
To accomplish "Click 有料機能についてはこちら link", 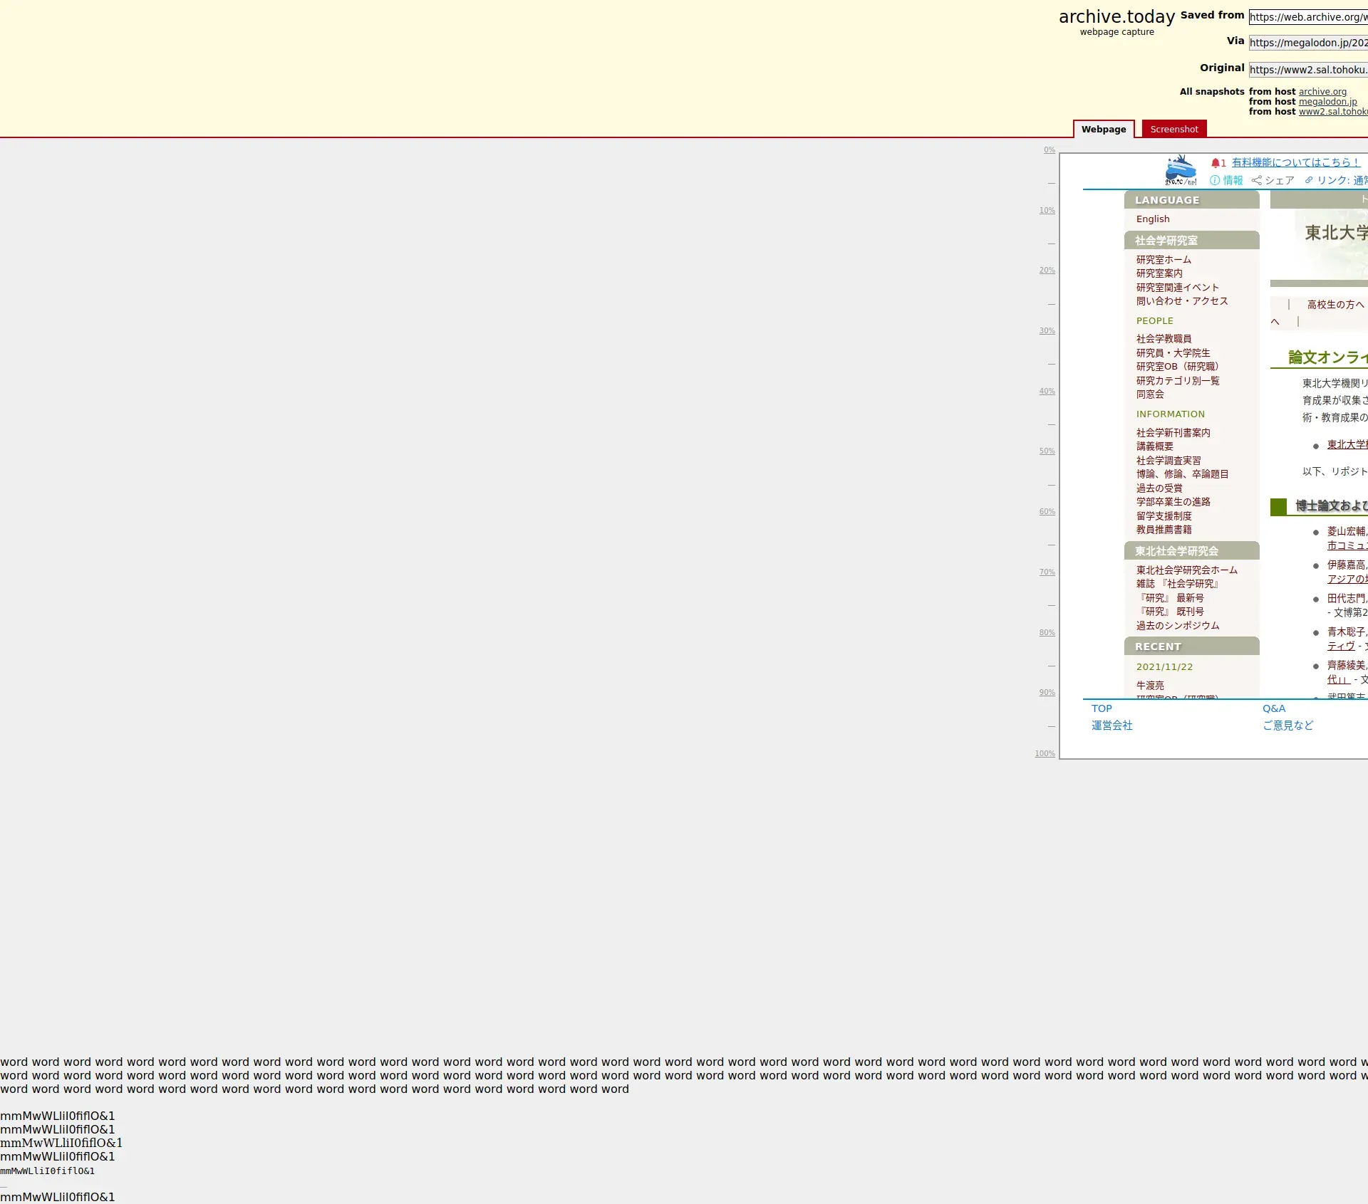I will [x=1295, y=163].
